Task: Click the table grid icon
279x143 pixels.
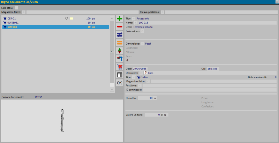Action: click(x=120, y=75)
